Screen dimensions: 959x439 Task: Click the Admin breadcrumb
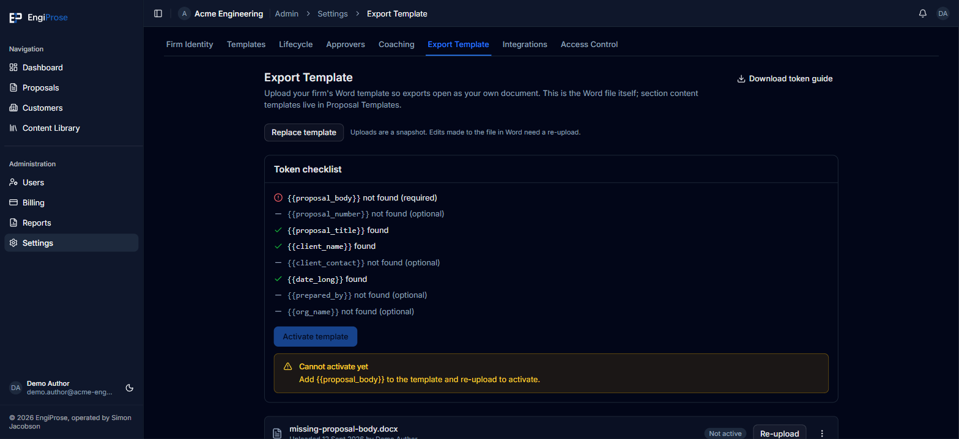coord(287,13)
